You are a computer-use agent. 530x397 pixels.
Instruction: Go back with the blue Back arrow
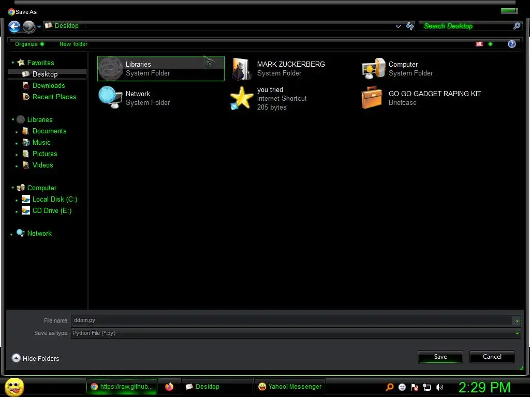click(x=14, y=26)
